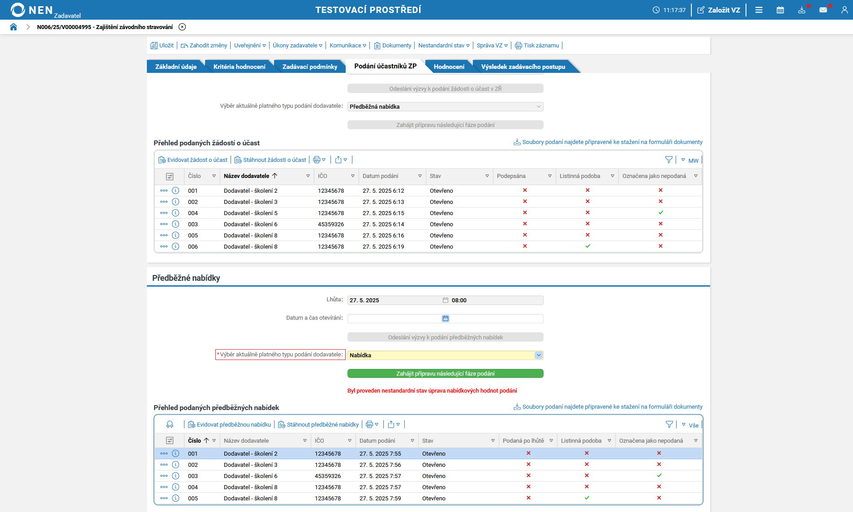Click green Zahájit přípravu následující fáze podání button

[x=445, y=373]
